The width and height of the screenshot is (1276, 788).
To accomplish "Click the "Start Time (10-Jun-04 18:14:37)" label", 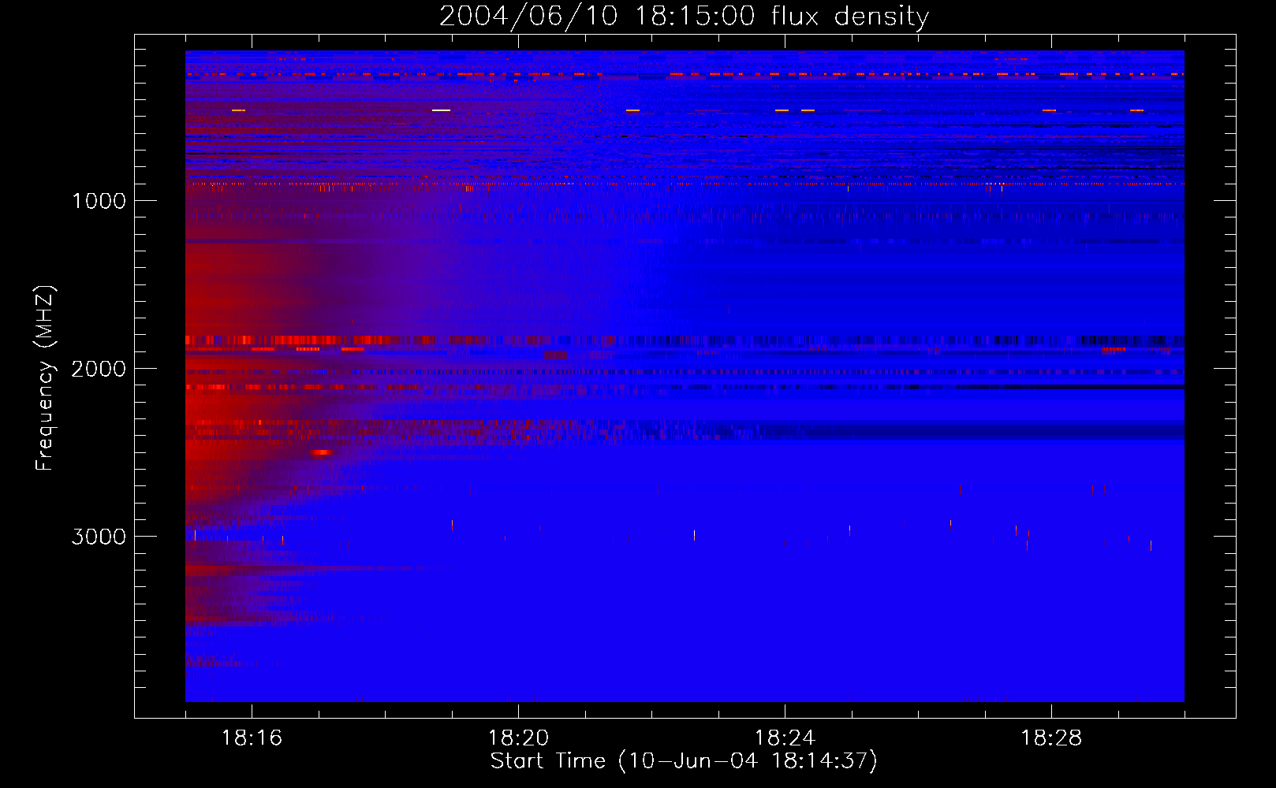I will [684, 761].
